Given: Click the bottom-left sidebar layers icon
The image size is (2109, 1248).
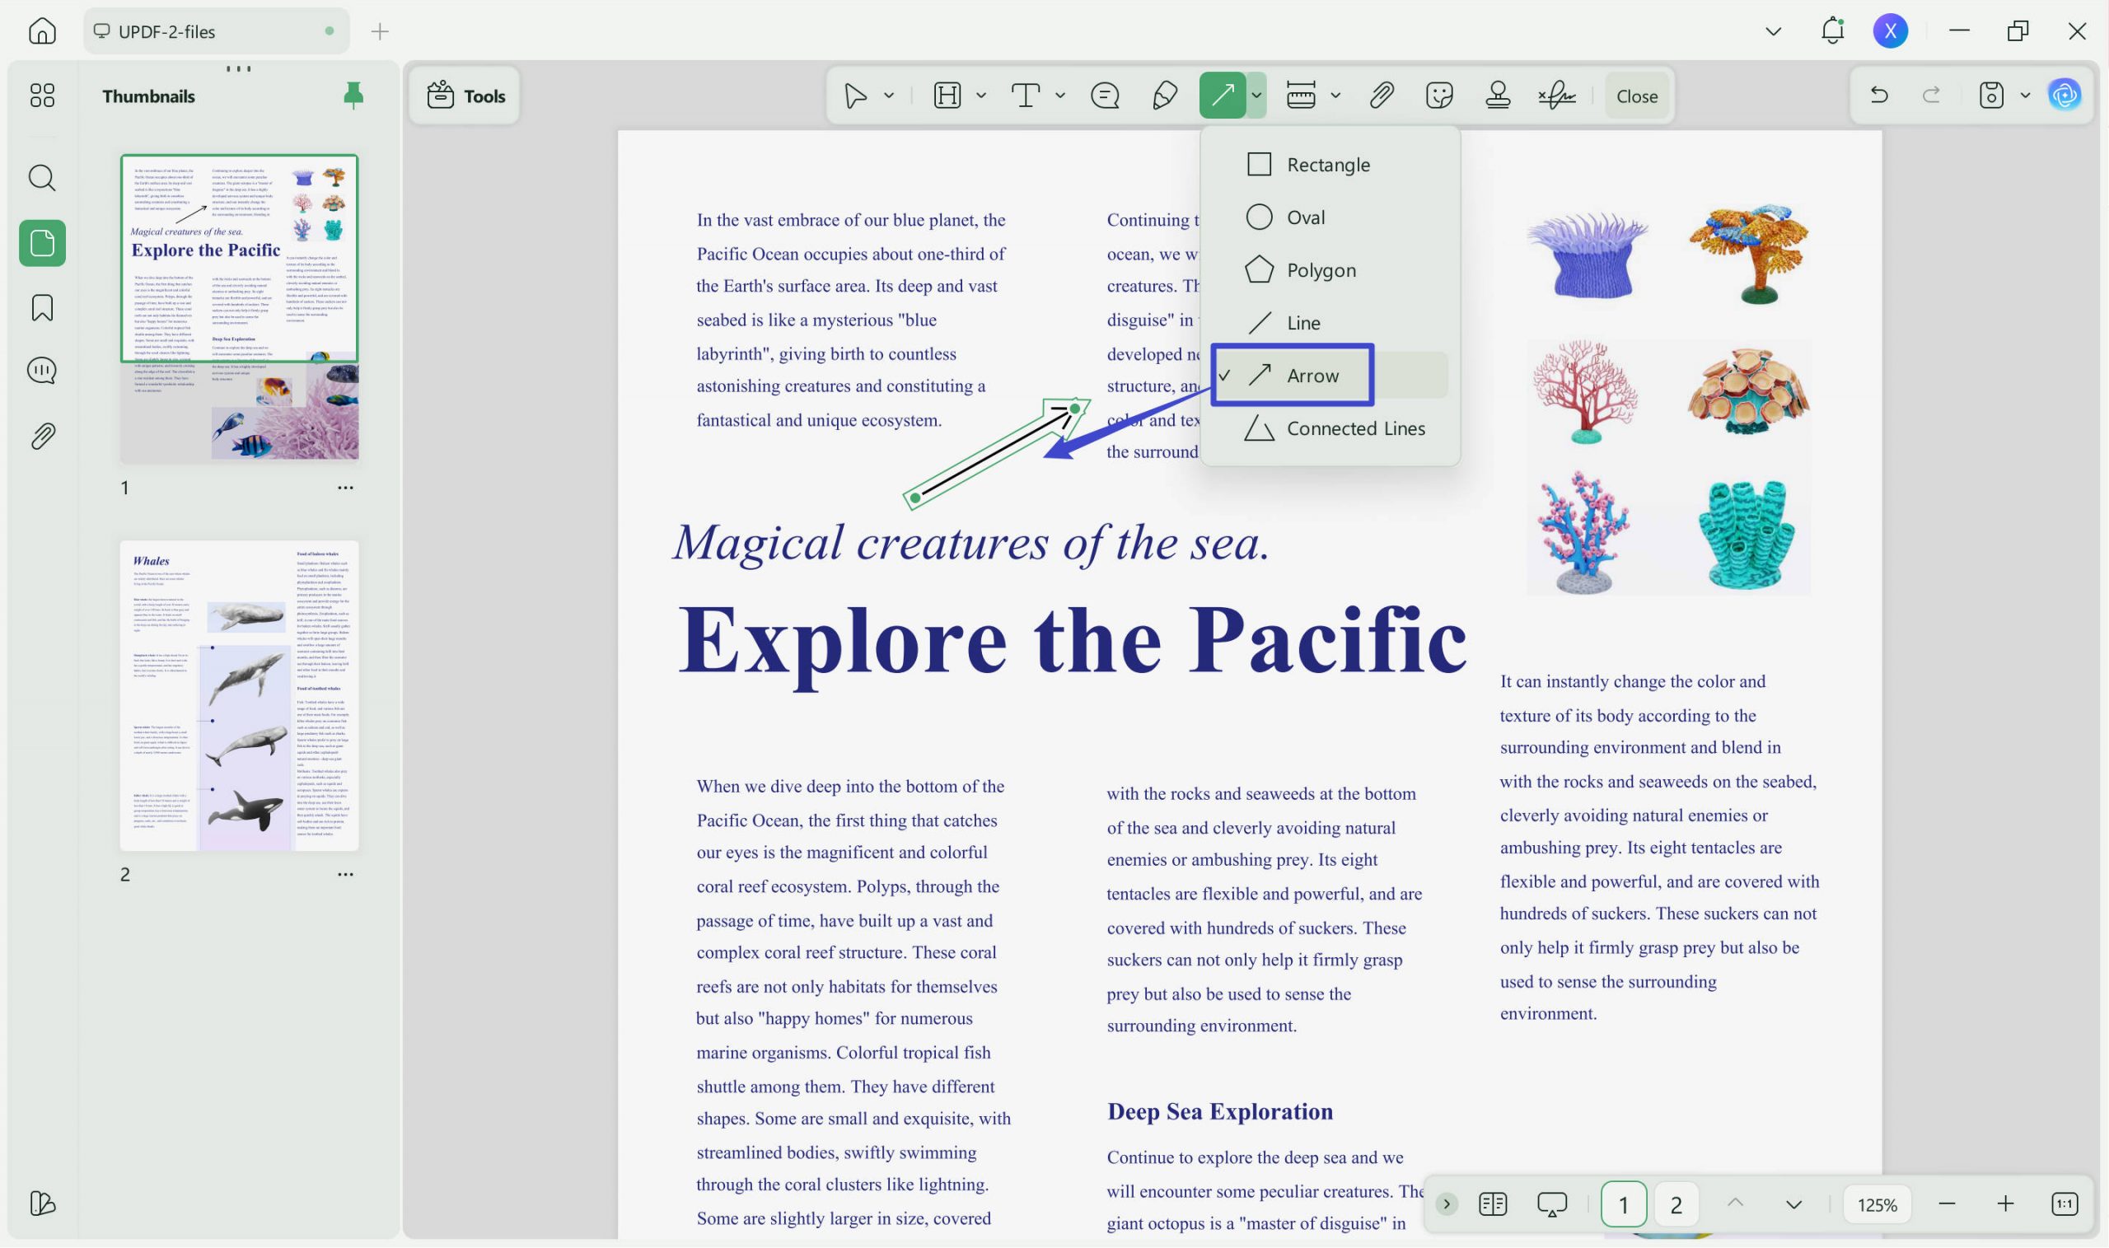Looking at the screenshot, I should pyautogui.click(x=42, y=1203).
